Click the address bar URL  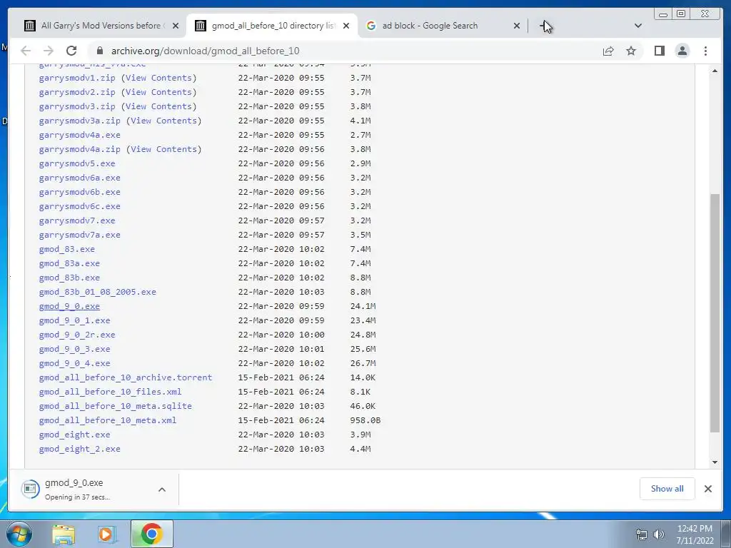coord(205,51)
